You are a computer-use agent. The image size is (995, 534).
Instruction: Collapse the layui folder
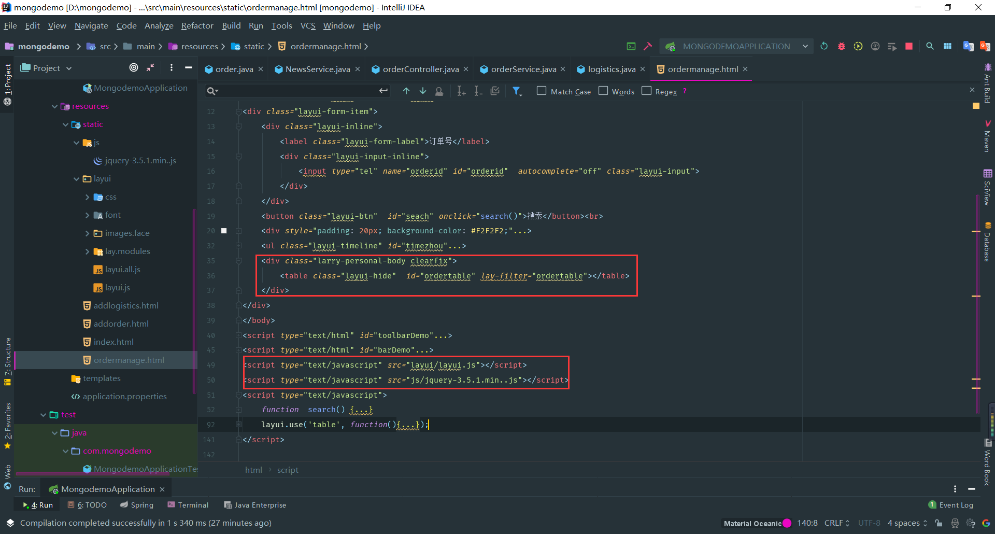pos(76,179)
